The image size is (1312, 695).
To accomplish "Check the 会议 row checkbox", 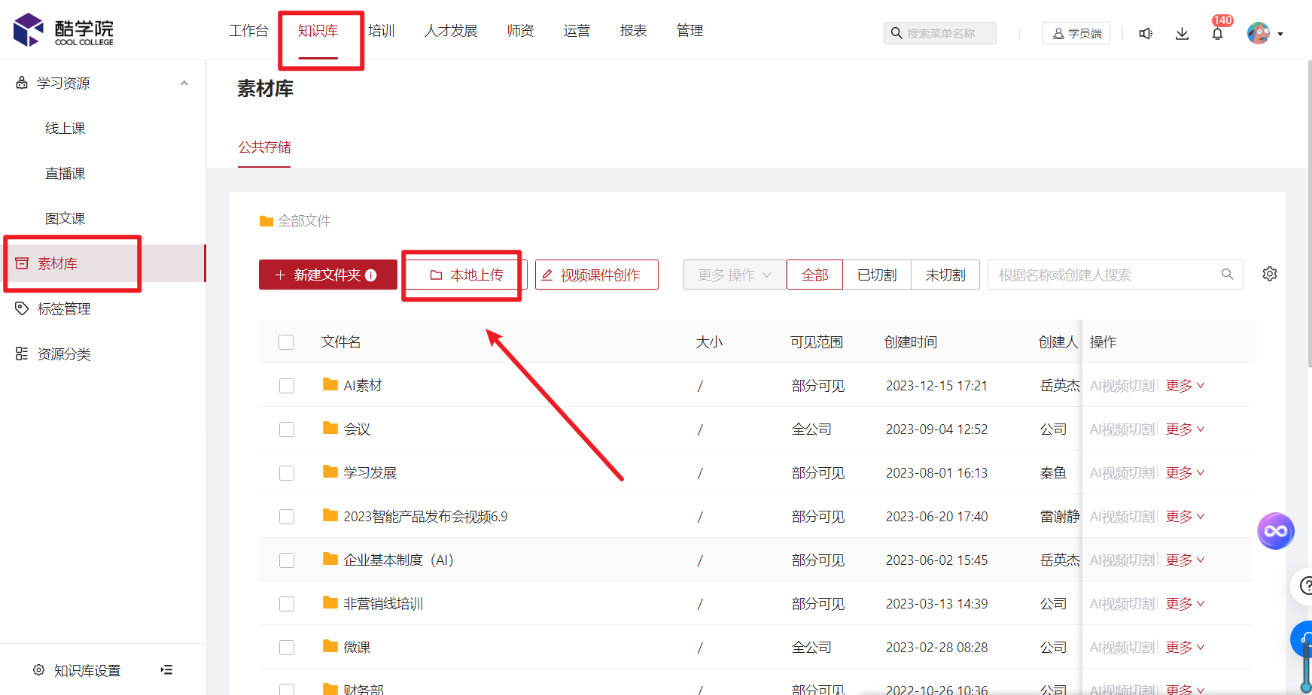I will pos(287,429).
